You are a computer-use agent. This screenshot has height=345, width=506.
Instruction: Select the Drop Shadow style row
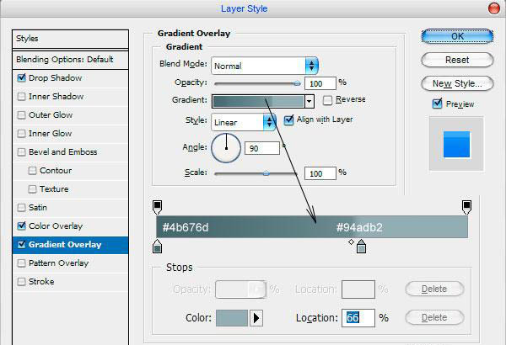click(70, 78)
